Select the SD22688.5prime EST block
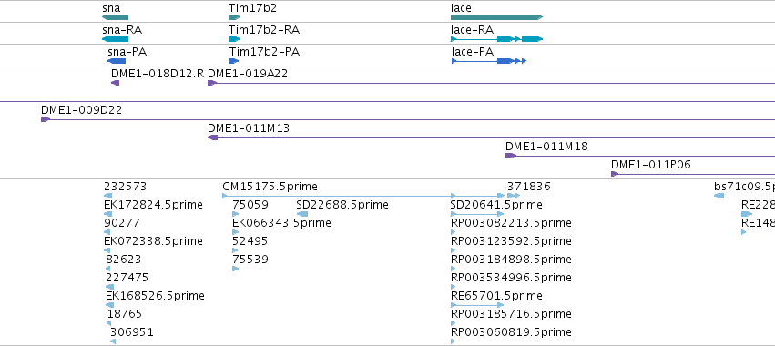775x346 pixels. [x=302, y=214]
